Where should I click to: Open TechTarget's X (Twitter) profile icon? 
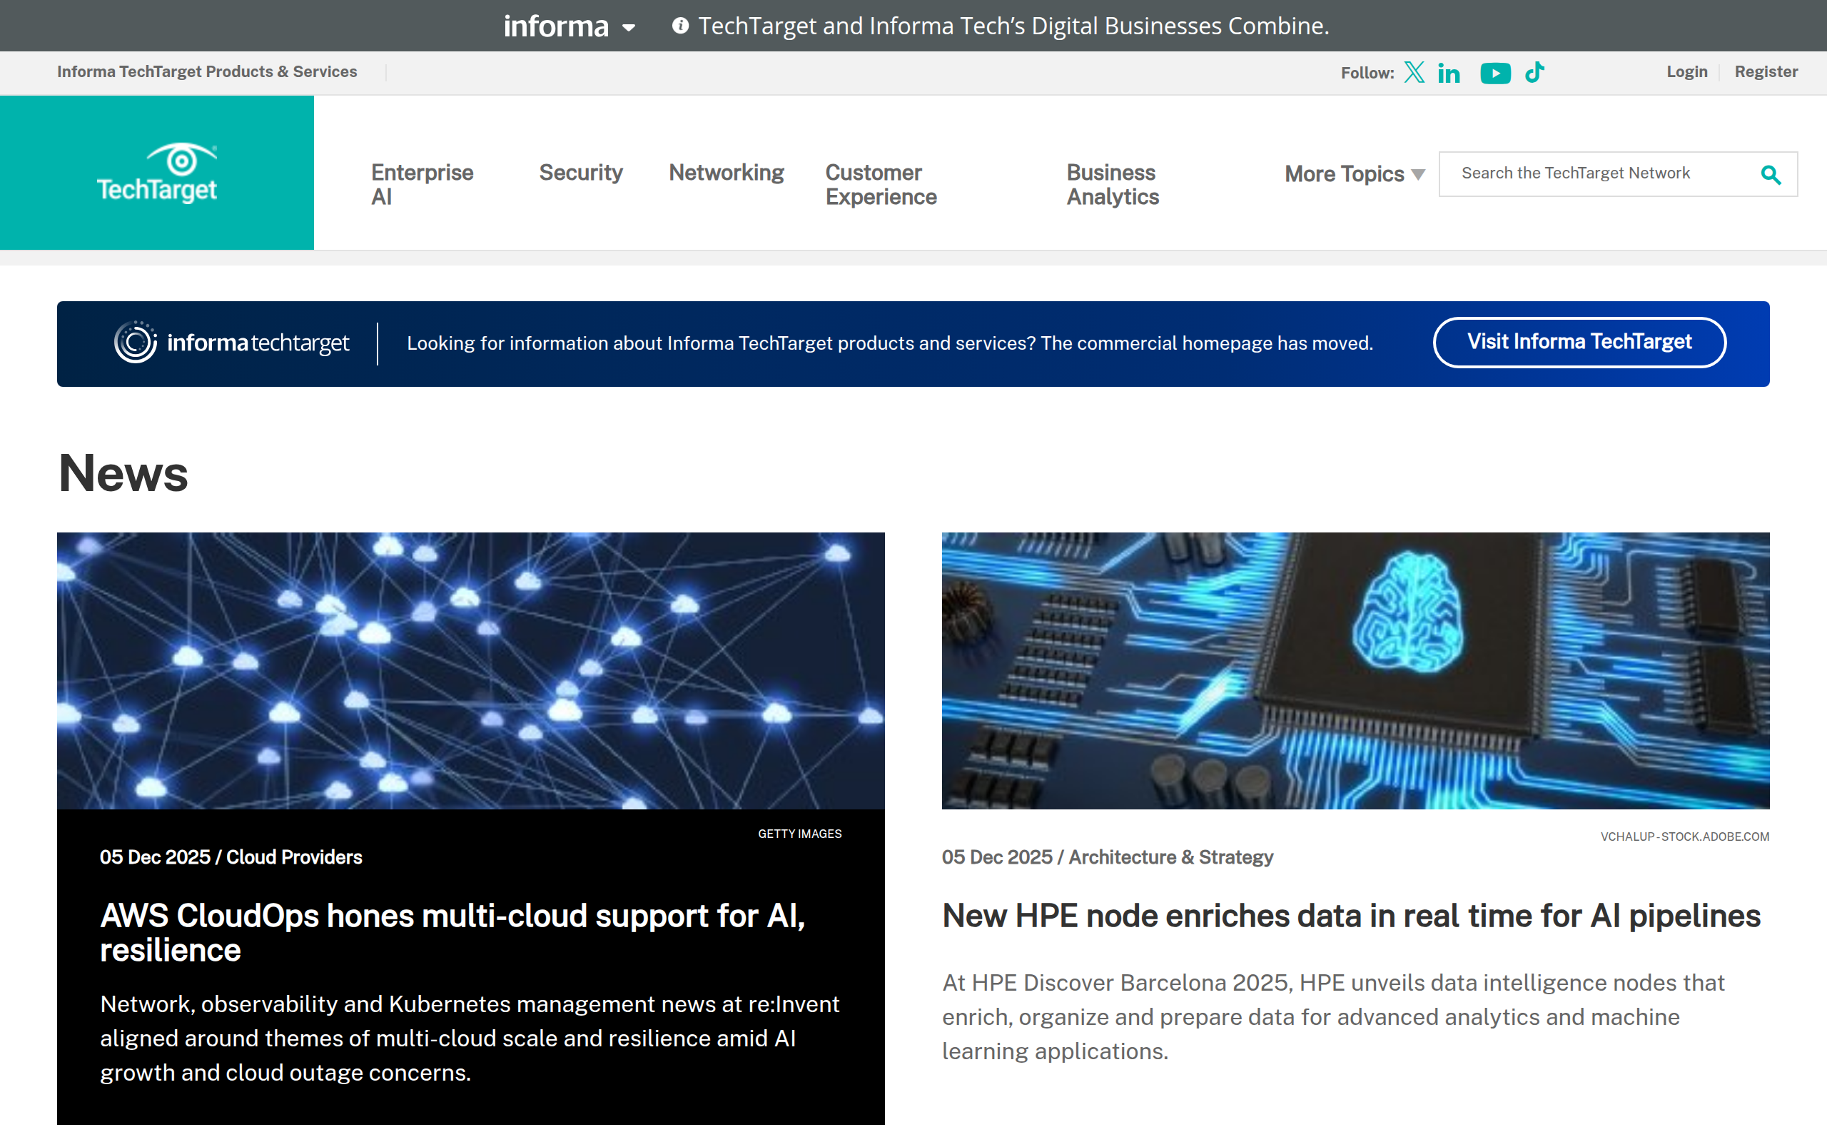[1414, 73]
